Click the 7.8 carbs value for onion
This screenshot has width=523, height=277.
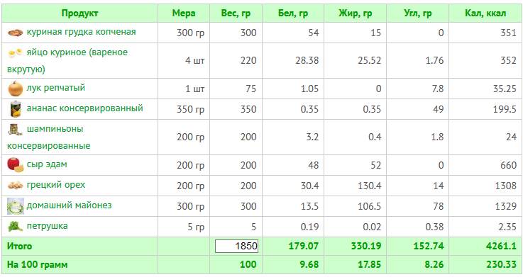click(x=437, y=89)
